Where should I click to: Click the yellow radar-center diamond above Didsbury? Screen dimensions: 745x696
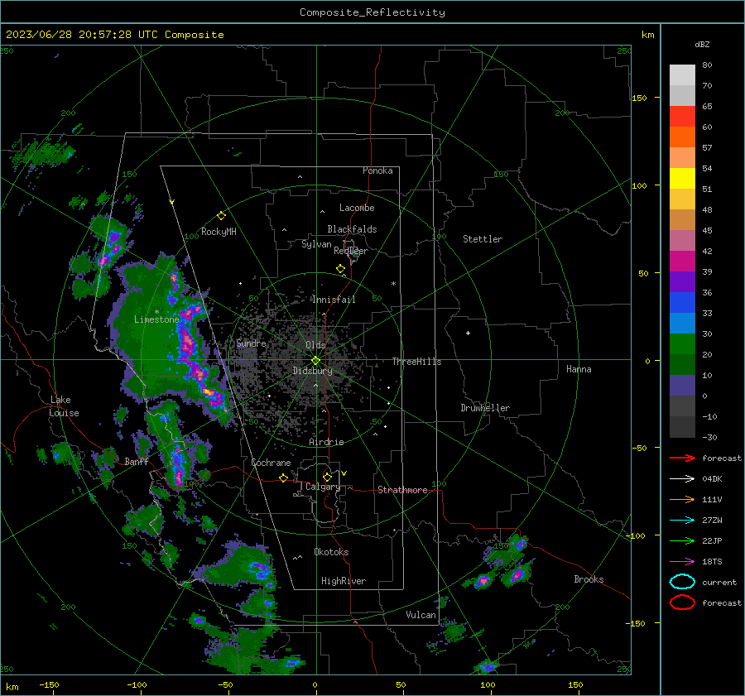coord(315,361)
